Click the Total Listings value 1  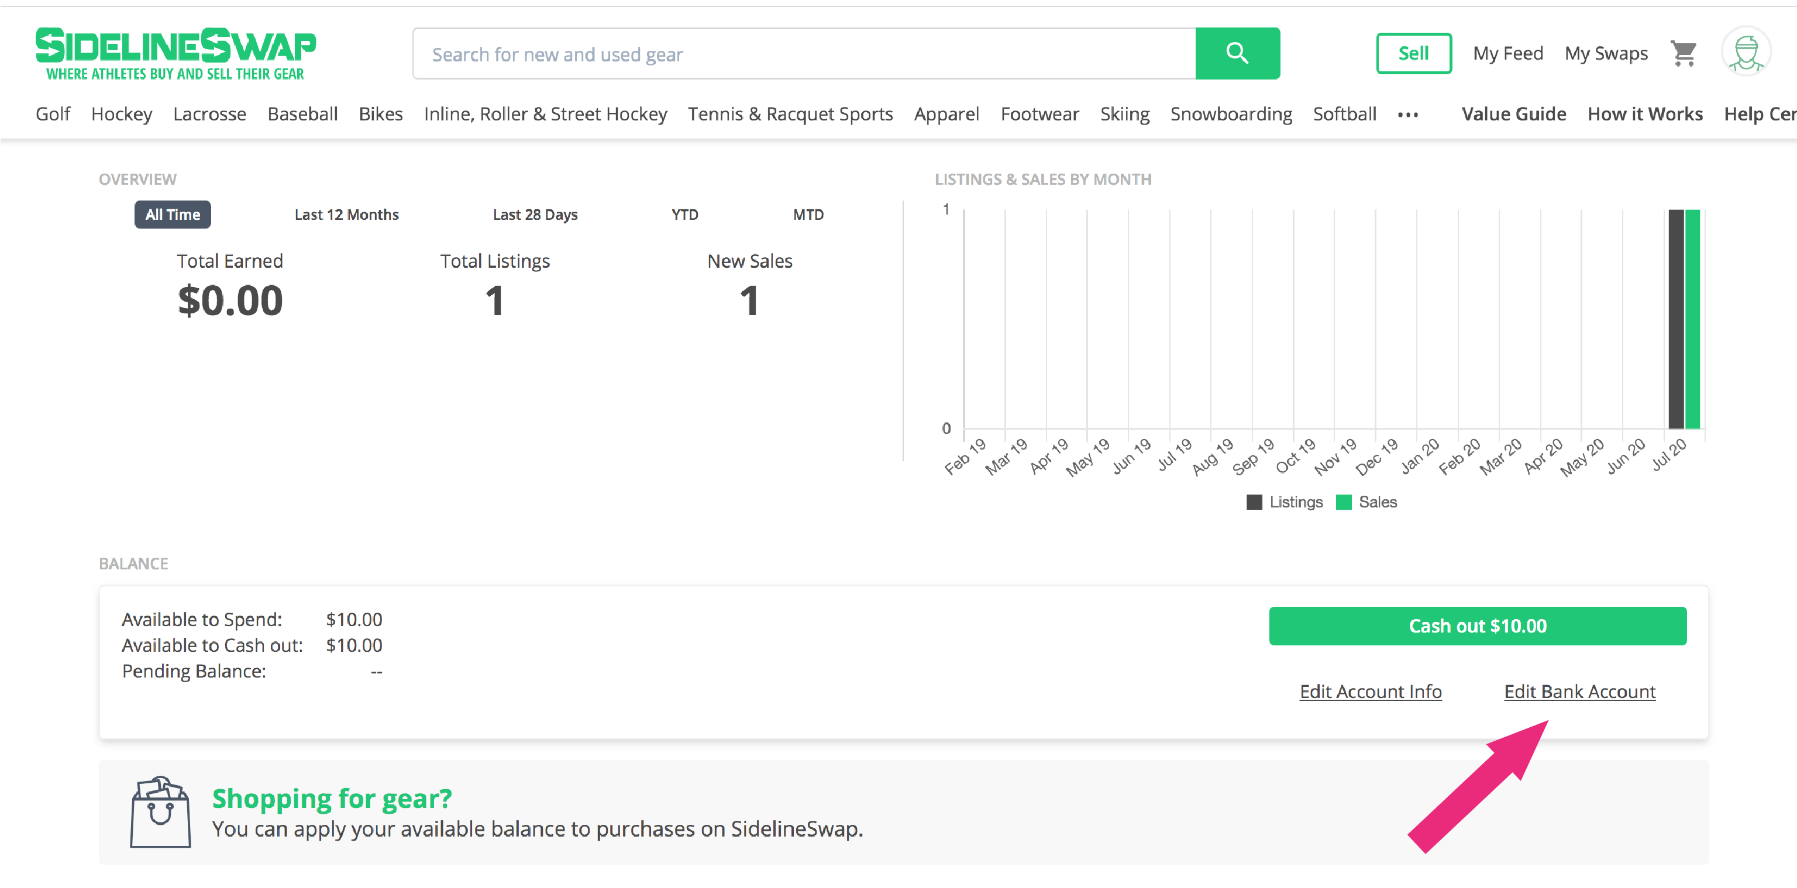(495, 301)
